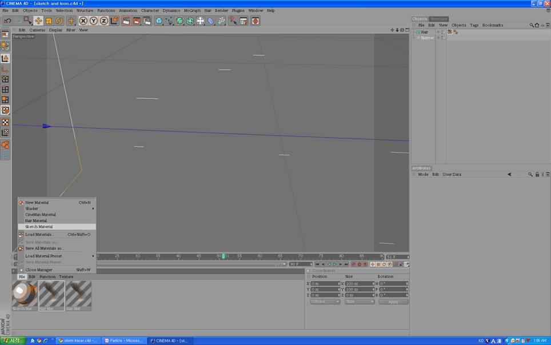This screenshot has height=345, width=551.
Task: Click stepper arrows on current frame field
Action: 408,257
